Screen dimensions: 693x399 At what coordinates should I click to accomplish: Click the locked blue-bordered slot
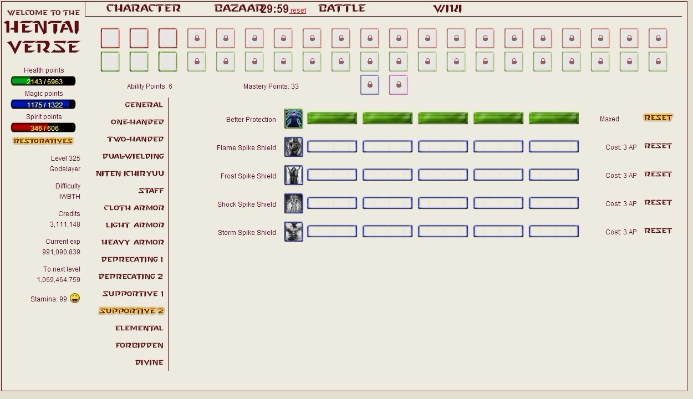point(370,85)
